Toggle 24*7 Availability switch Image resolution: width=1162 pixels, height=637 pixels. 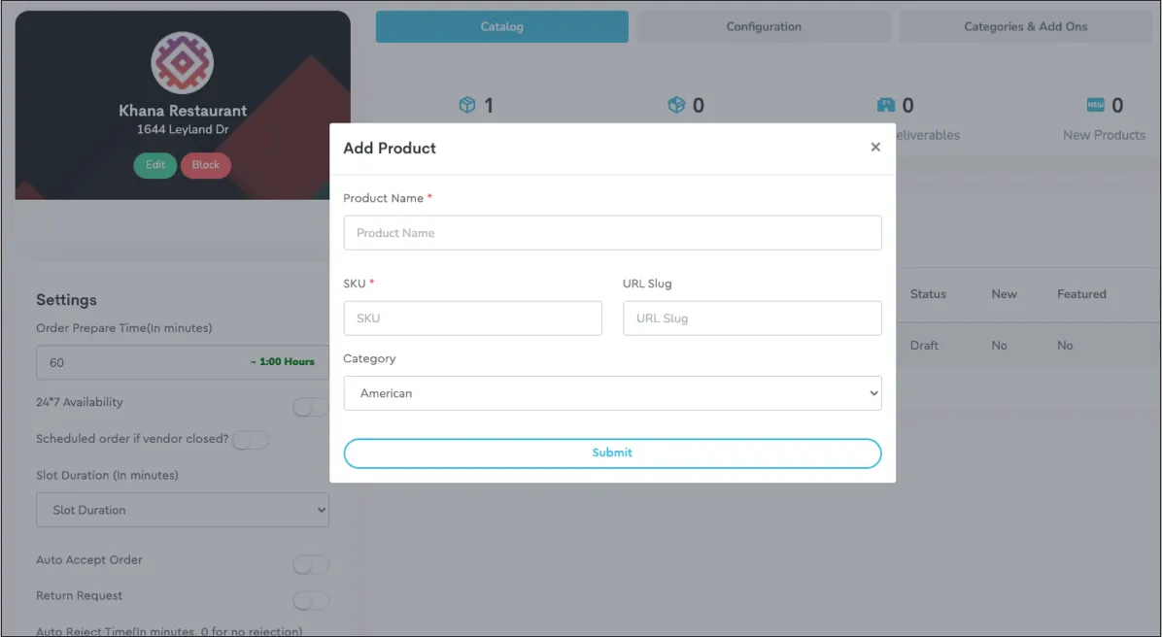(x=310, y=407)
